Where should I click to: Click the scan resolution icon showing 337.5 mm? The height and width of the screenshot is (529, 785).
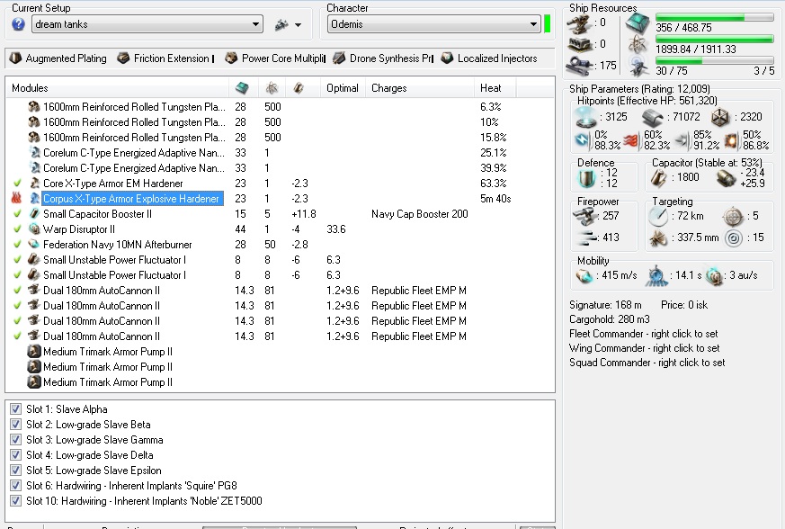(658, 238)
